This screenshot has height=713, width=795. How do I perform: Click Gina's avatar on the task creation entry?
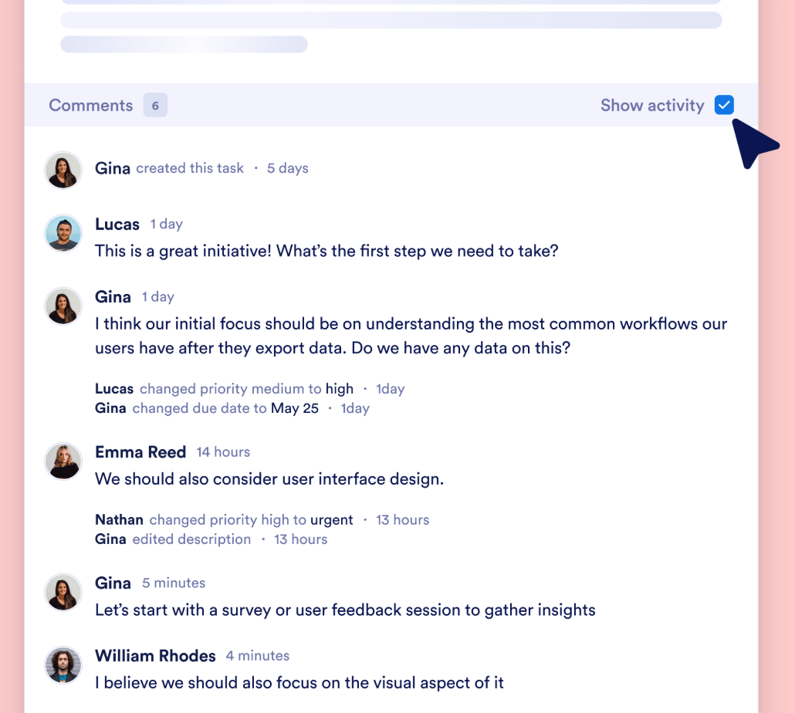pos(63,170)
